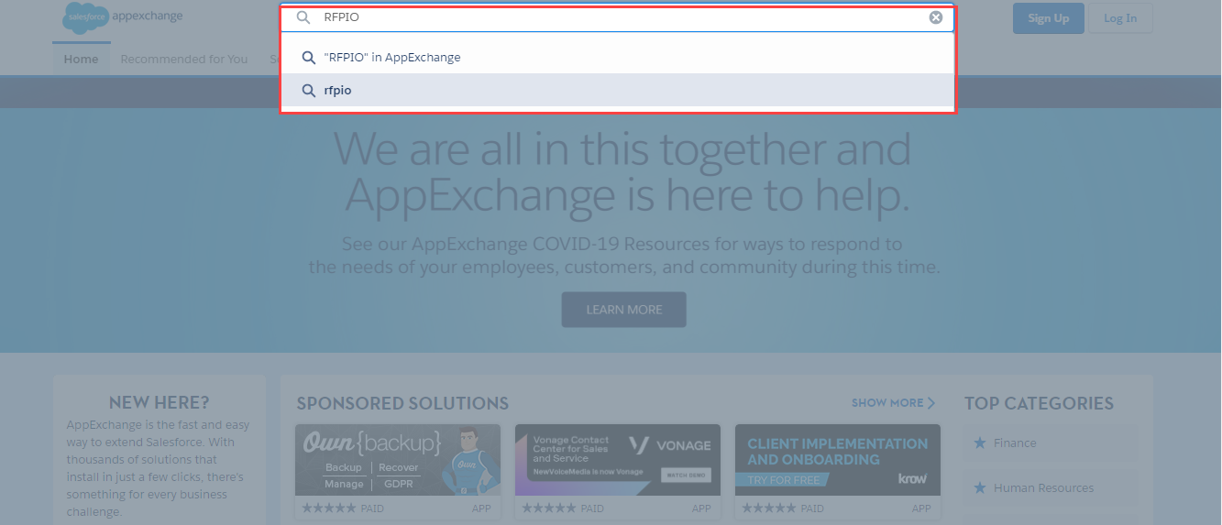Click TOP CATEGORIES heading
Screen dimensions: 1222x525
pos(1039,403)
